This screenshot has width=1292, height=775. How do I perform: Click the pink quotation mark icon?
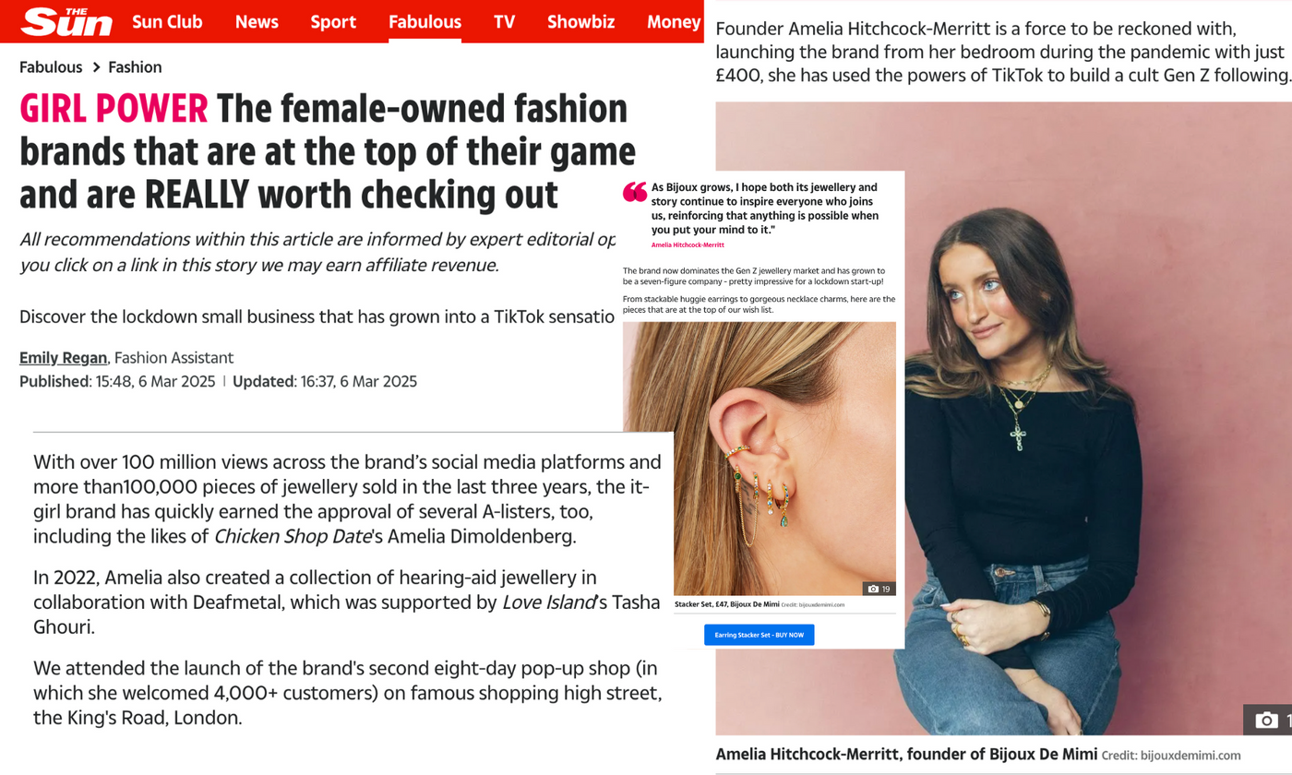pos(635,192)
